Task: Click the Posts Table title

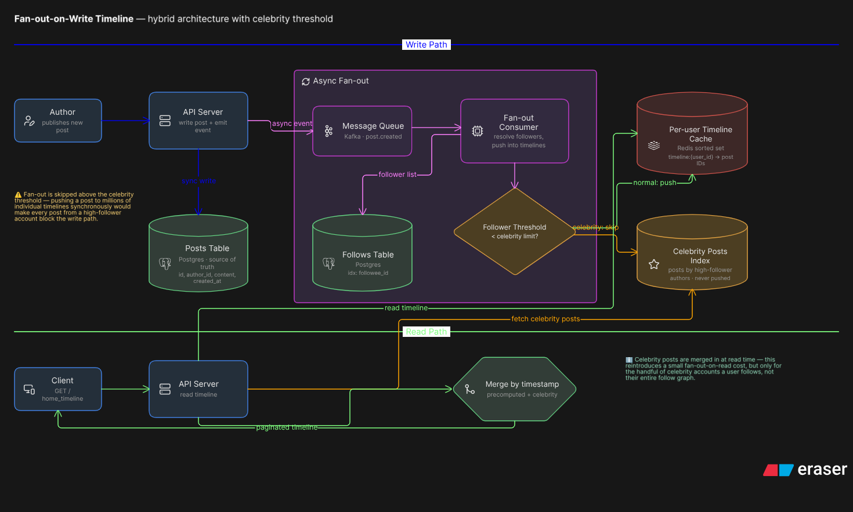Action: 207,248
